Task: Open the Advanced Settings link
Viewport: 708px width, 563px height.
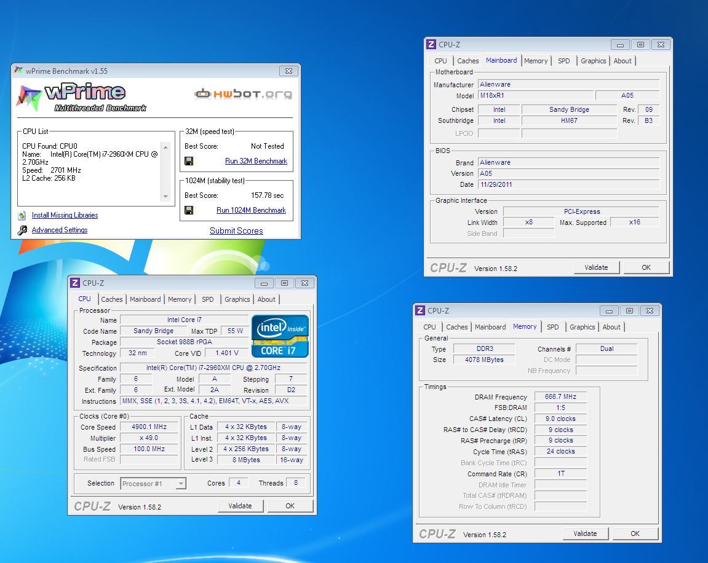Action: [x=60, y=230]
